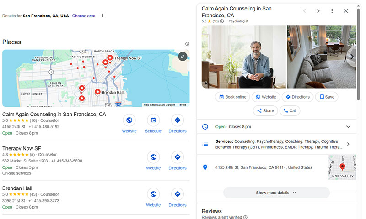Click the Website button in details panel
Screen dimensions: 366x219
[266, 97]
